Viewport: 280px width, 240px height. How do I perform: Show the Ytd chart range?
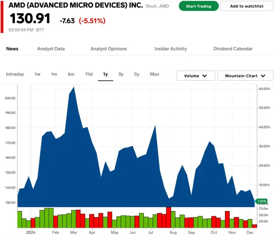coord(89,74)
